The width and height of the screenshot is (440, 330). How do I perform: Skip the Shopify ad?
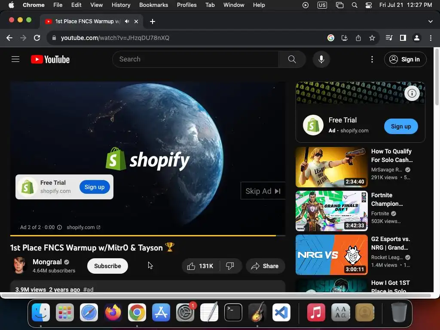point(263,191)
